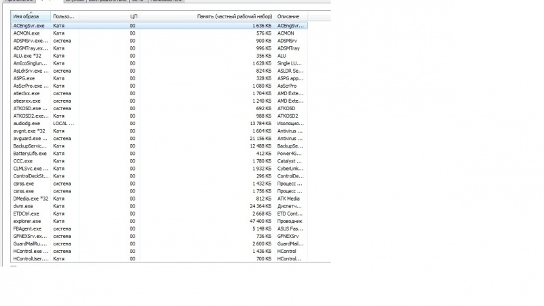Screen dimensions: 544x306
Task: Sort by the ЦП column header
Action: (x=109, y=16)
